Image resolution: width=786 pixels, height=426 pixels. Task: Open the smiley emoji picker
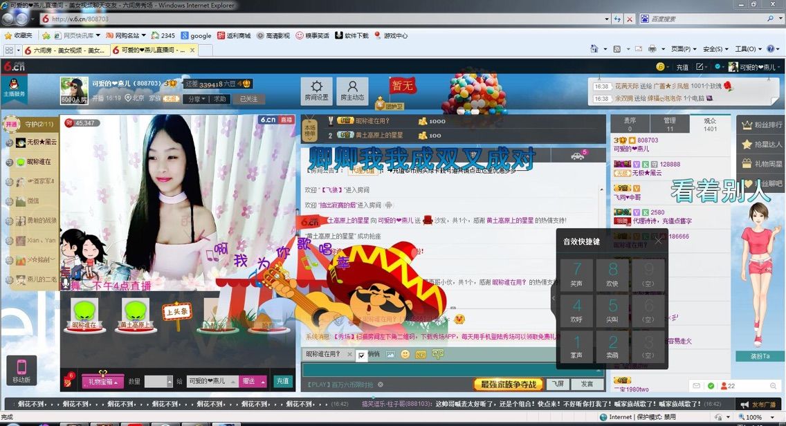click(x=405, y=354)
